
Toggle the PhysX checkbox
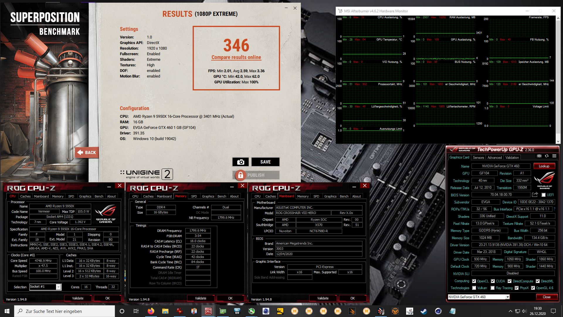point(516,288)
